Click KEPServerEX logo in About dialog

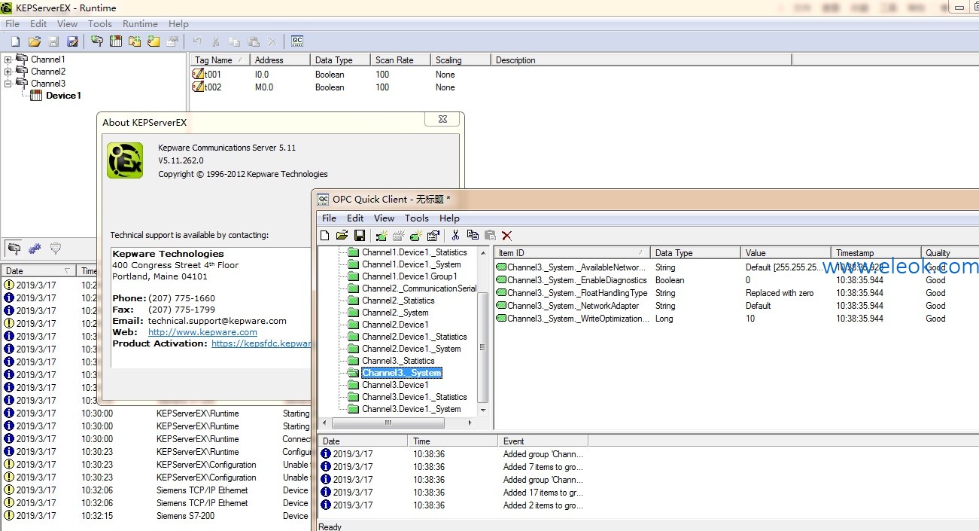(x=125, y=160)
